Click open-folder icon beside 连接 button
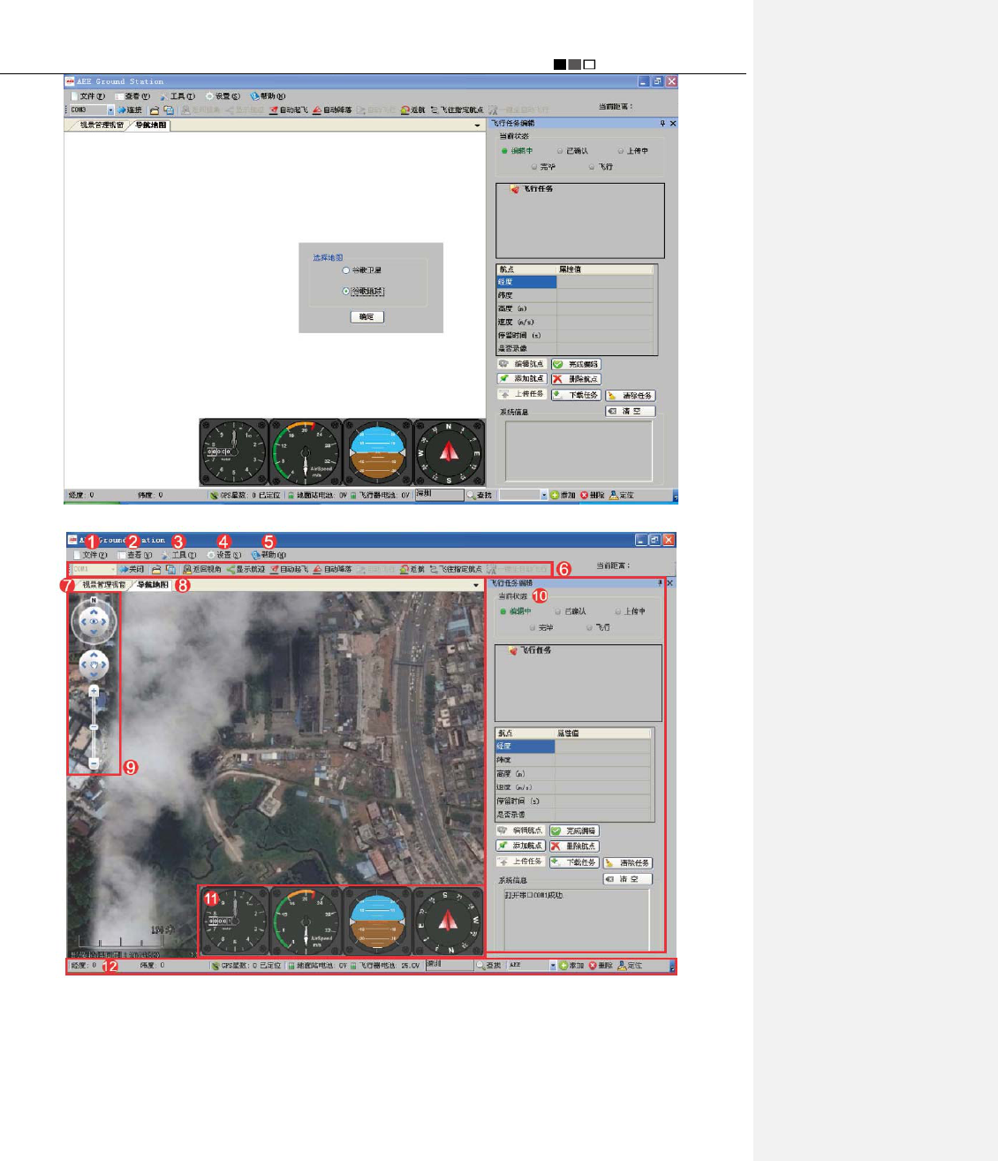The height and width of the screenshot is (1161, 998). [x=155, y=110]
